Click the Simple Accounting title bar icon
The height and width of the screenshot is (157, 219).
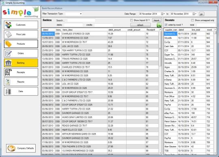[x=3, y=3]
